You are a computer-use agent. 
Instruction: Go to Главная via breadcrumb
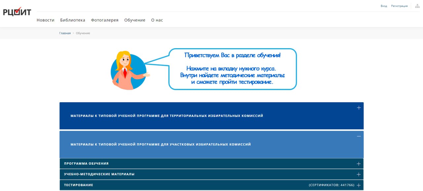pyautogui.click(x=65, y=33)
